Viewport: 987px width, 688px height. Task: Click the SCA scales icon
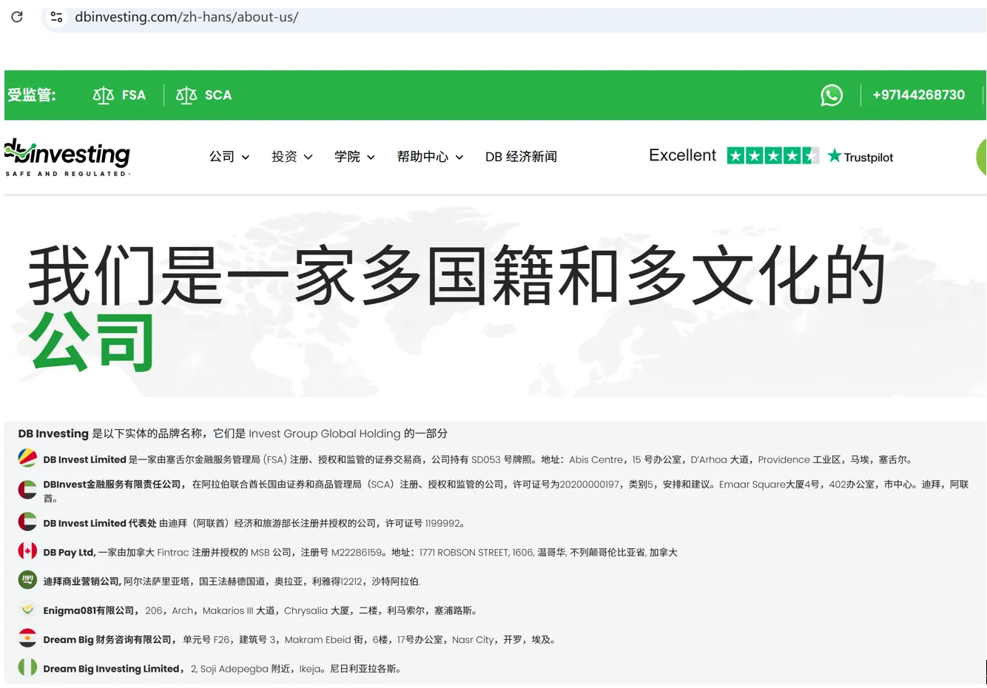click(x=186, y=95)
